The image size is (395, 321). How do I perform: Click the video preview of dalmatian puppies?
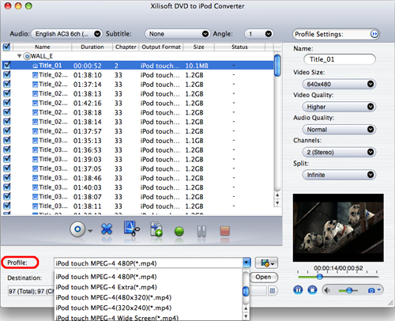click(338, 228)
